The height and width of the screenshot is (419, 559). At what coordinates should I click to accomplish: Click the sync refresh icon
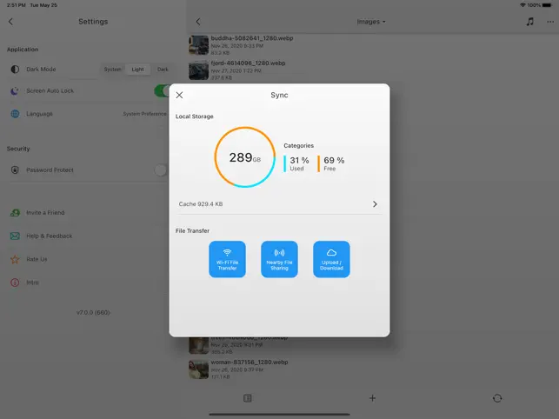497,398
